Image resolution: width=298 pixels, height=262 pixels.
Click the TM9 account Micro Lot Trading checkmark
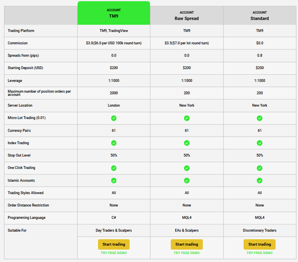pyautogui.click(x=114, y=118)
